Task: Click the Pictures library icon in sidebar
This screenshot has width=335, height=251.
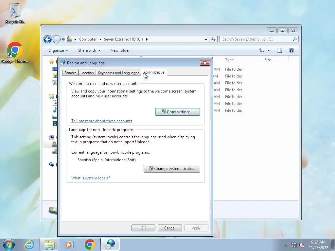Action: 55,117
